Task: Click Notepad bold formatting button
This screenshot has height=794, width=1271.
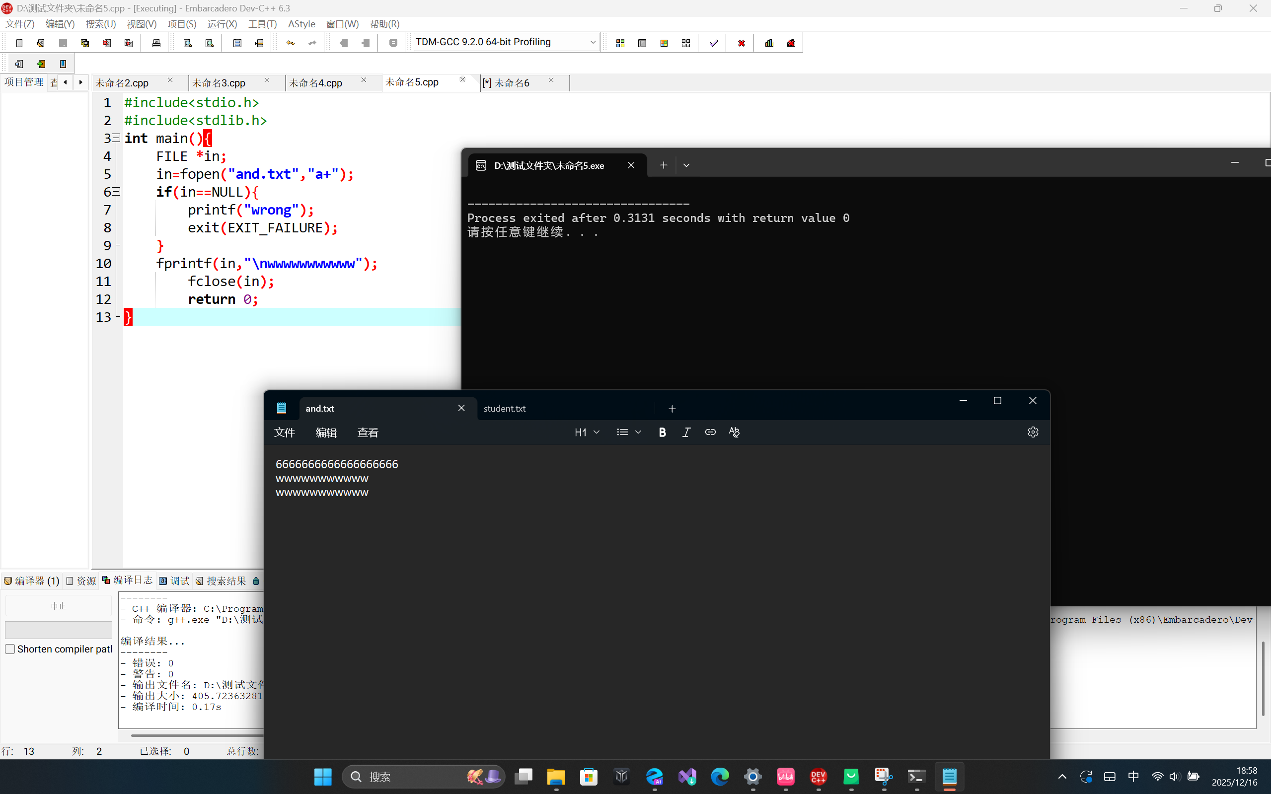Action: tap(662, 432)
